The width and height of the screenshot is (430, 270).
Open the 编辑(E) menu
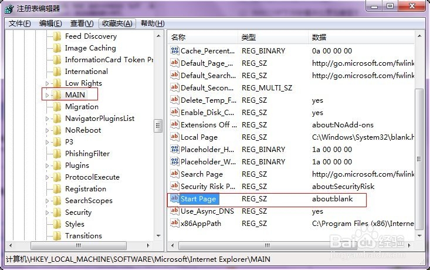[x=50, y=23]
